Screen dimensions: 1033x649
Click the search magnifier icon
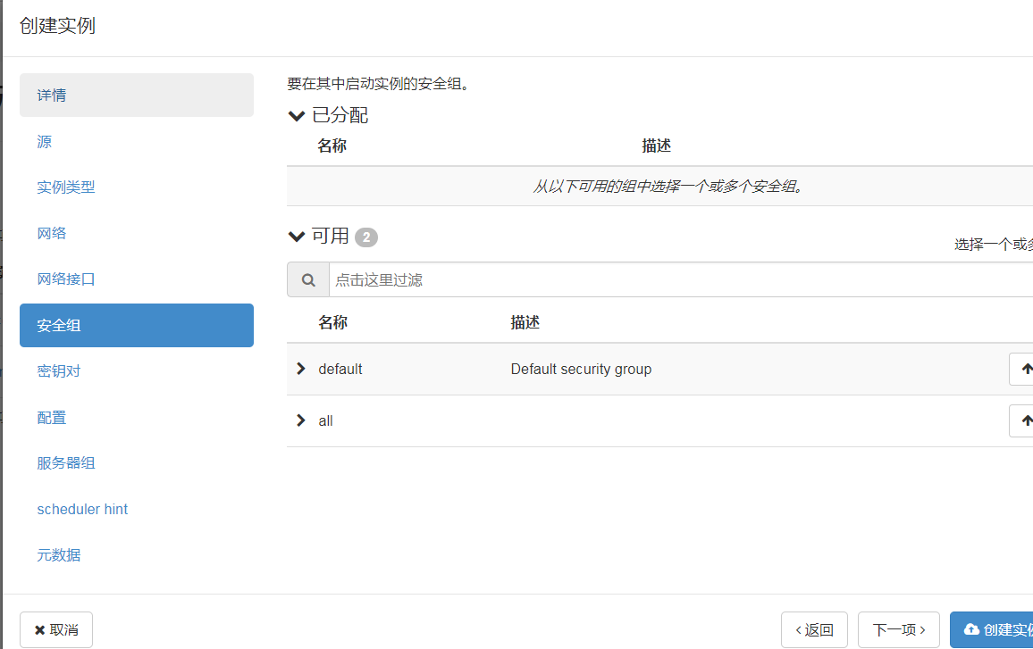(x=307, y=279)
